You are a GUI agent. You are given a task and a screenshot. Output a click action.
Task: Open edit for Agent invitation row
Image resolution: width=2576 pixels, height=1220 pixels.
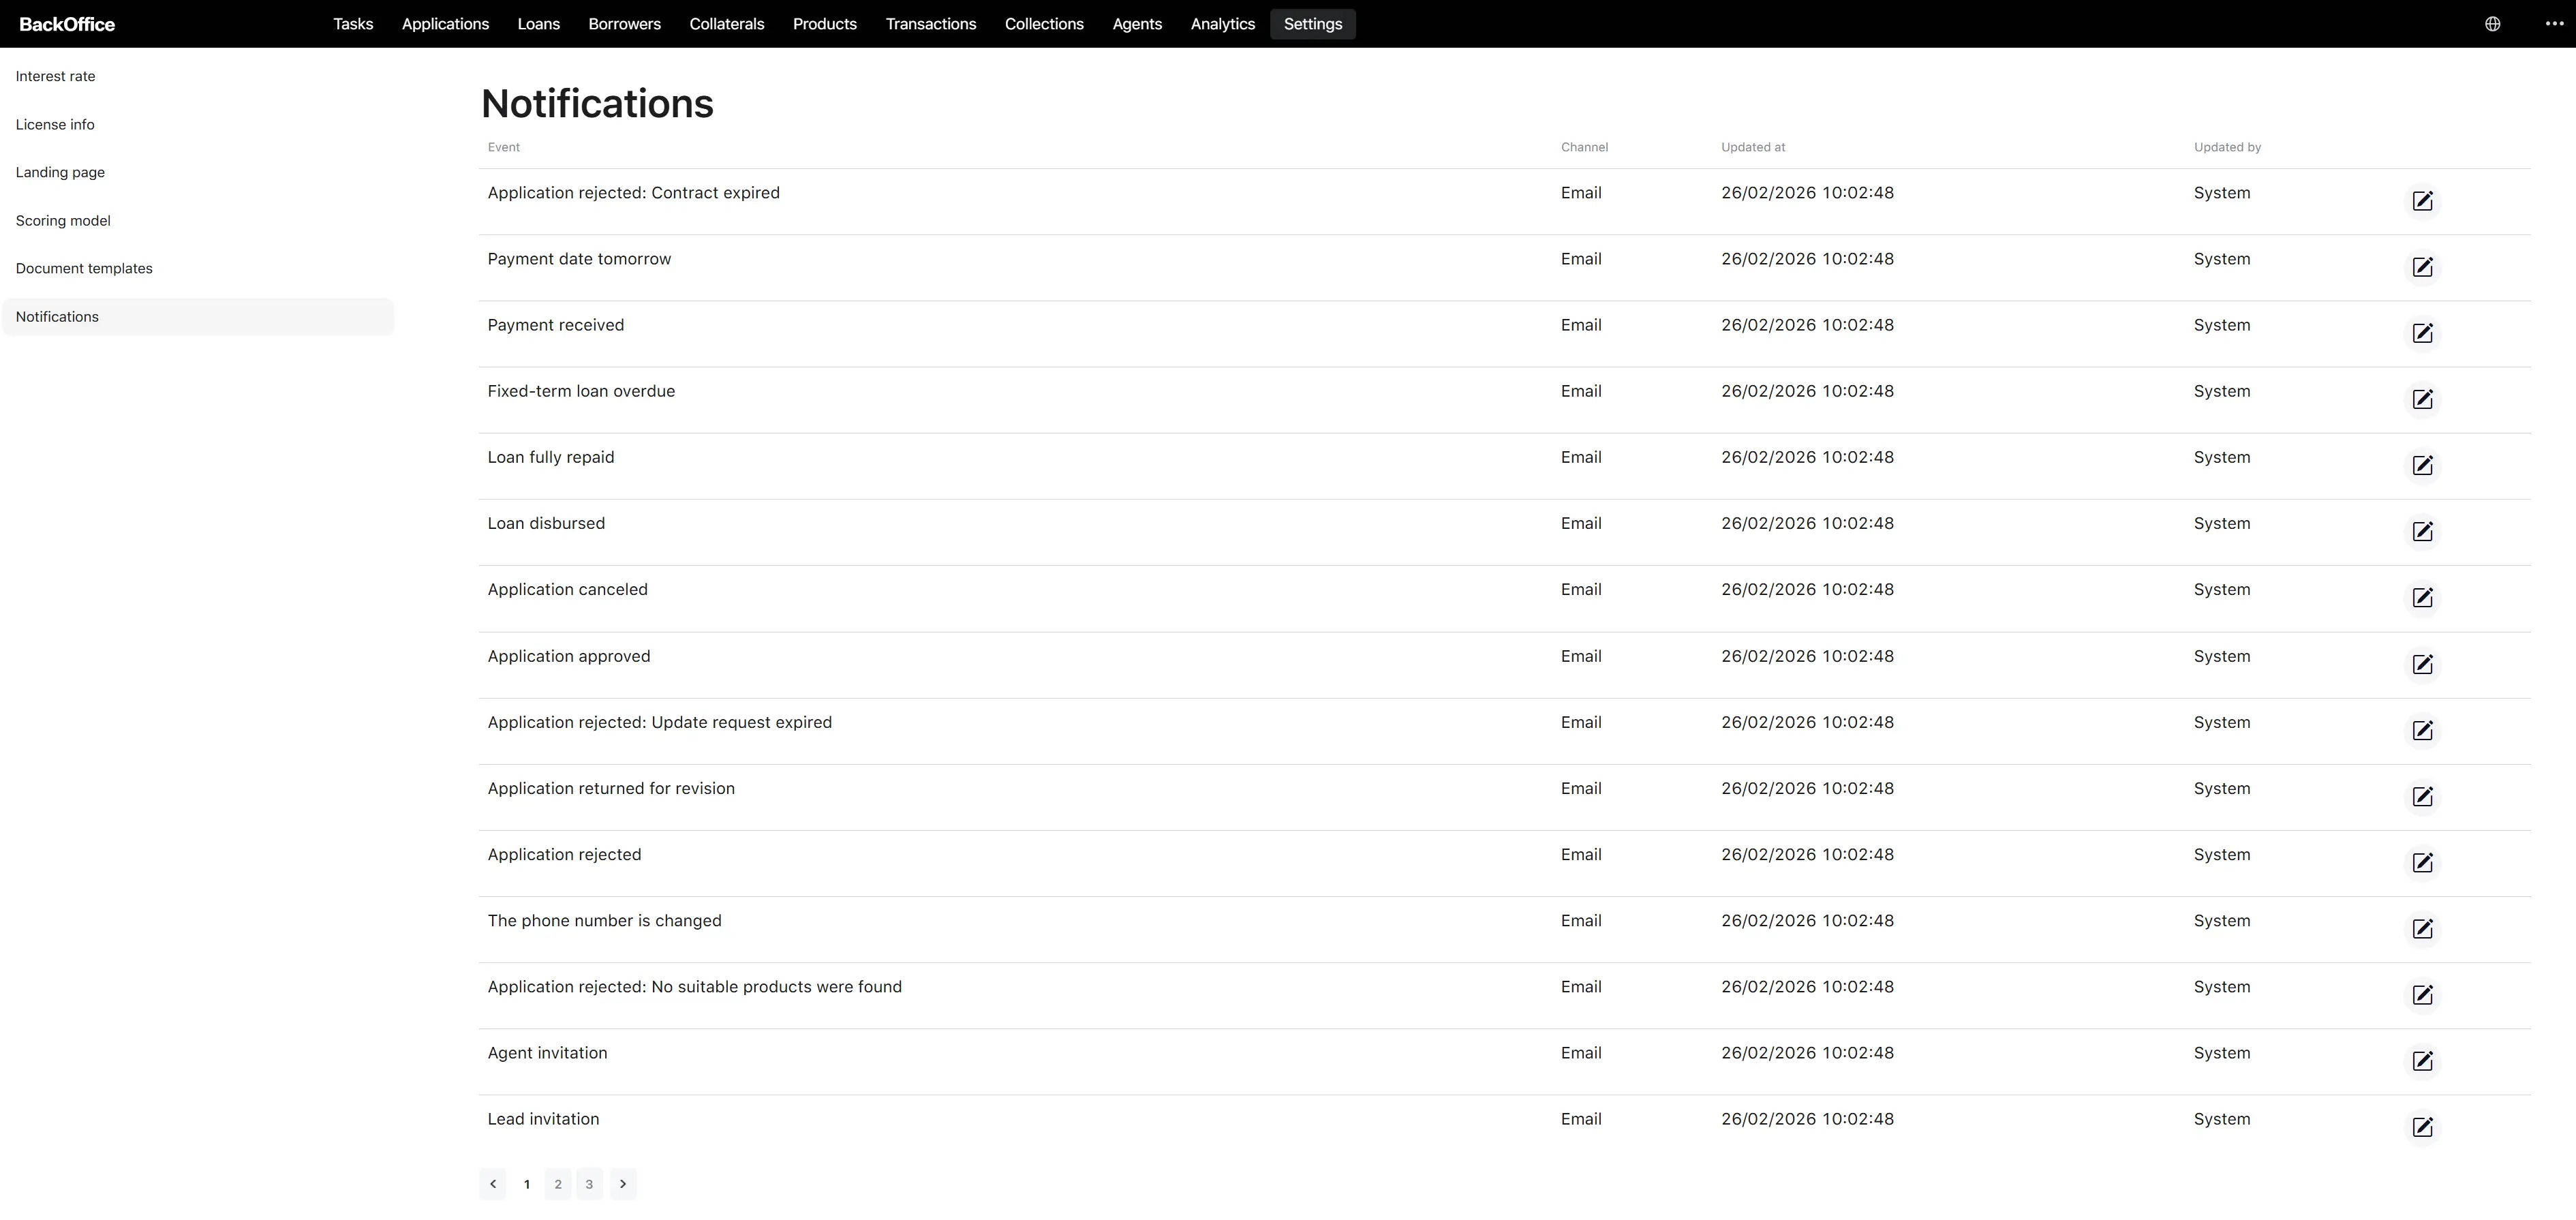(x=2422, y=1061)
